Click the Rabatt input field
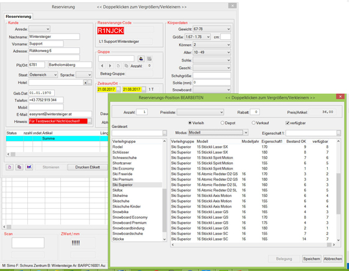The image size is (349, 271). (254, 112)
